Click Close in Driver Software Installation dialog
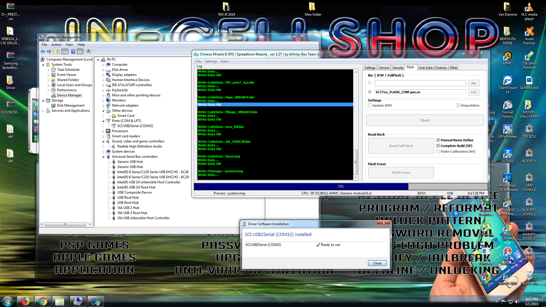 click(x=377, y=263)
